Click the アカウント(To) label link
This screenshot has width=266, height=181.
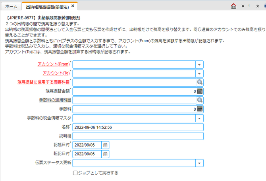tap(56, 73)
